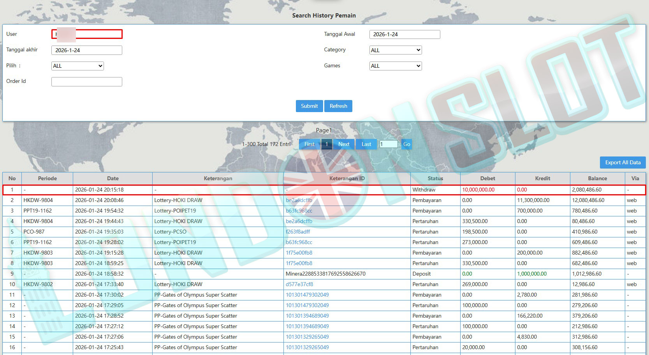Image resolution: width=649 pixels, height=355 pixels.
Task: Expand the Category dropdown
Action: [395, 50]
